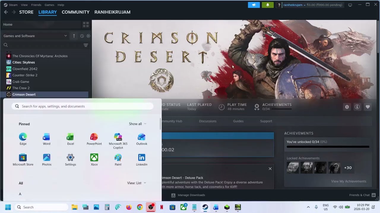Click Start menu search field
The height and width of the screenshot is (213, 380).
tap(82, 106)
